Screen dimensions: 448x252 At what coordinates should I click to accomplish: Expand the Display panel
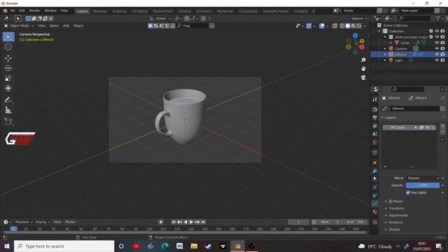394,229
